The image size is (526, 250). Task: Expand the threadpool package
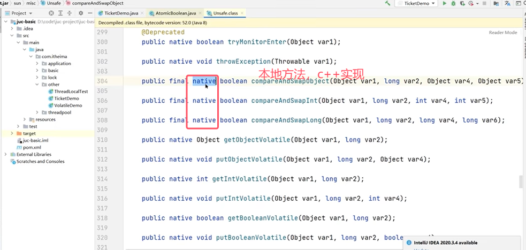pos(37,112)
